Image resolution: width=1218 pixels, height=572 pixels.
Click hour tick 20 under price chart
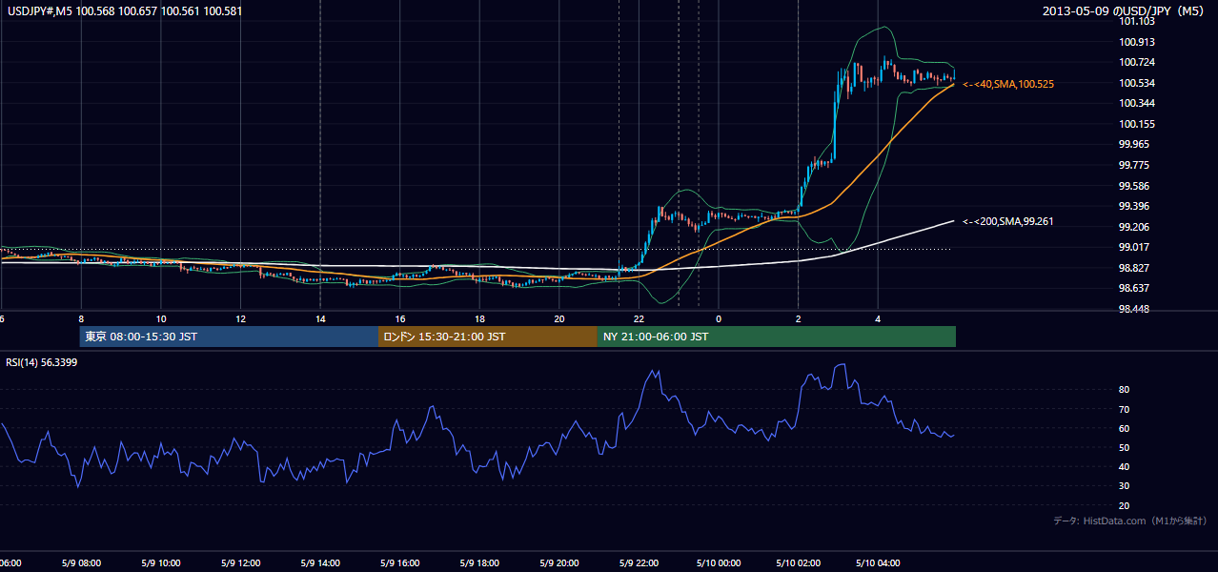(559, 318)
